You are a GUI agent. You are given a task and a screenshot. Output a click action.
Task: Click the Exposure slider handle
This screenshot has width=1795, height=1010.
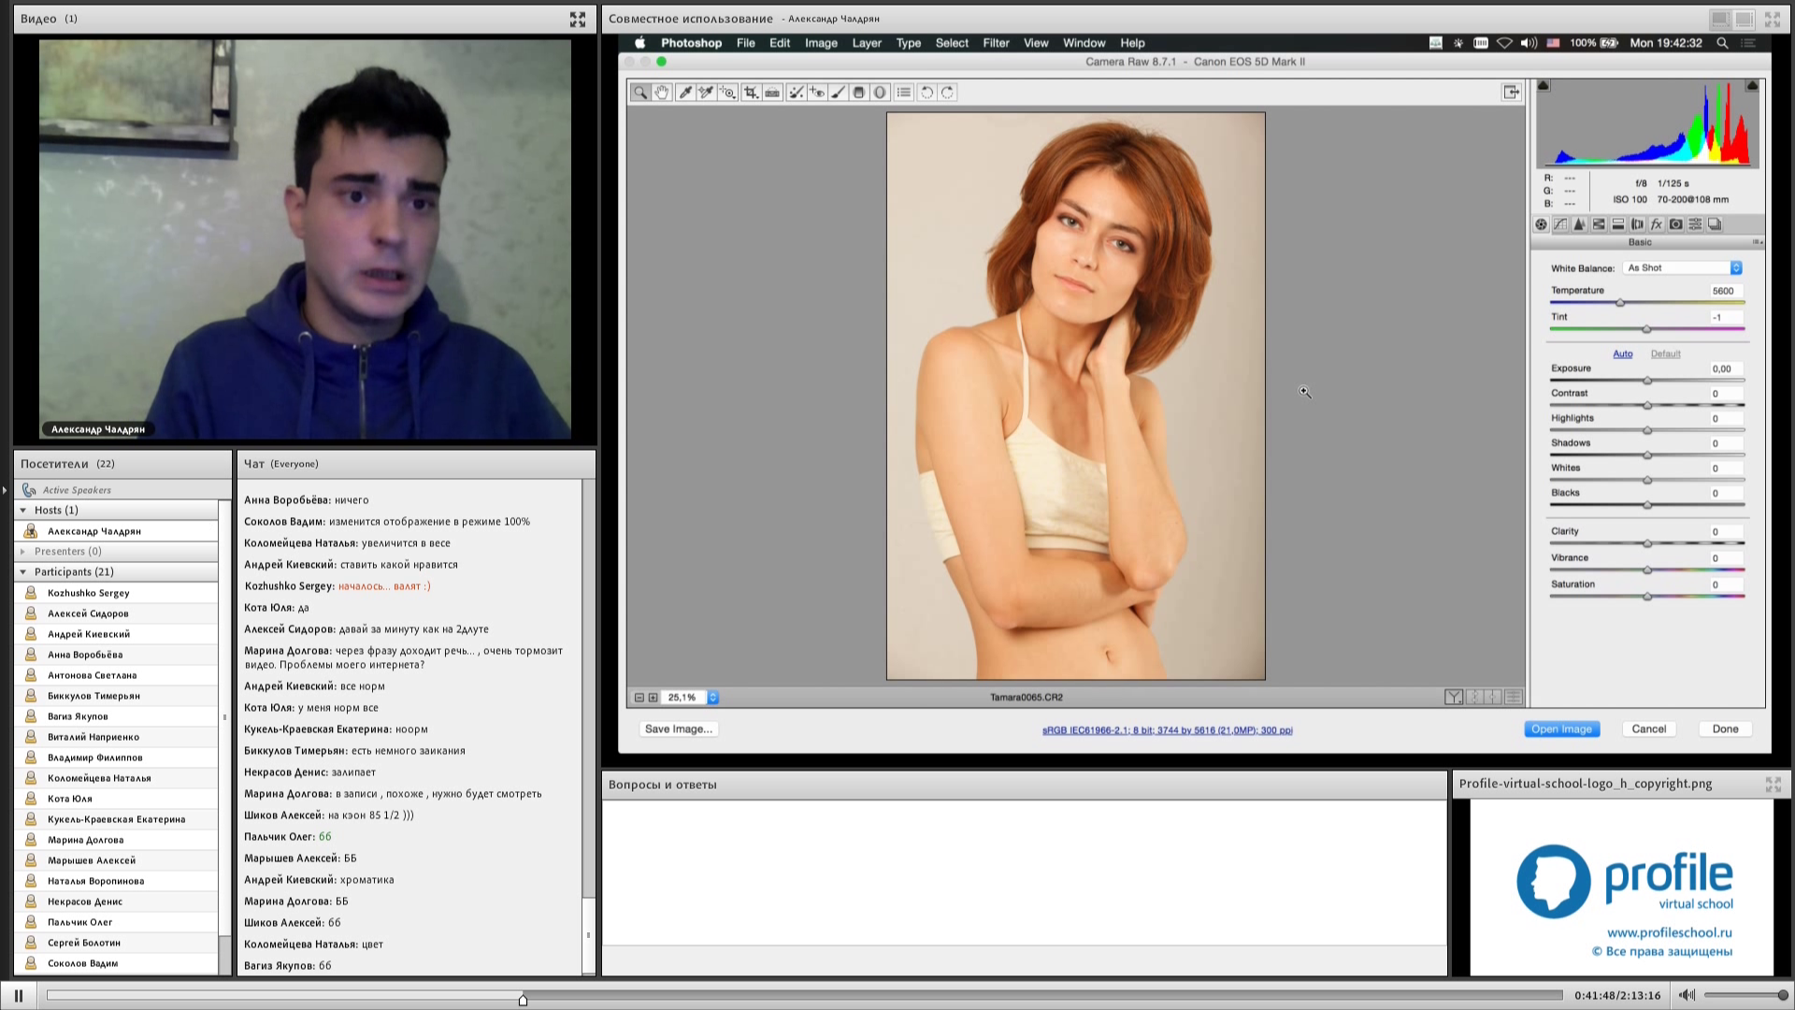click(x=1647, y=381)
